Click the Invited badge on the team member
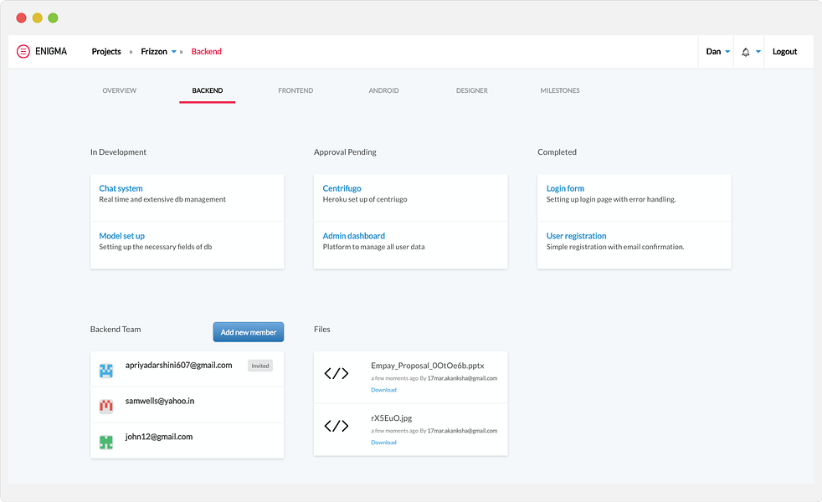Screen dimensions: 822x502 pos(260,366)
